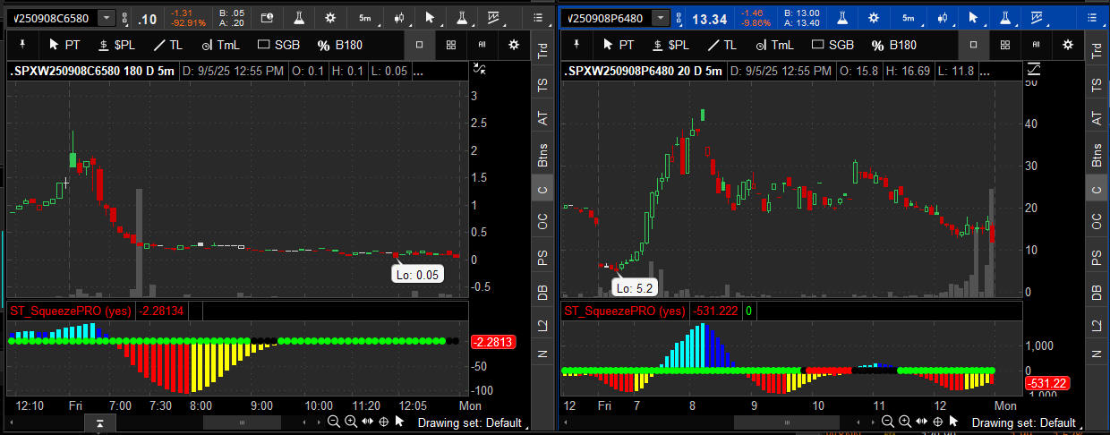Toggle symbol link icon beside right symbol box
The height and width of the screenshot is (435, 1110).
click(x=682, y=18)
